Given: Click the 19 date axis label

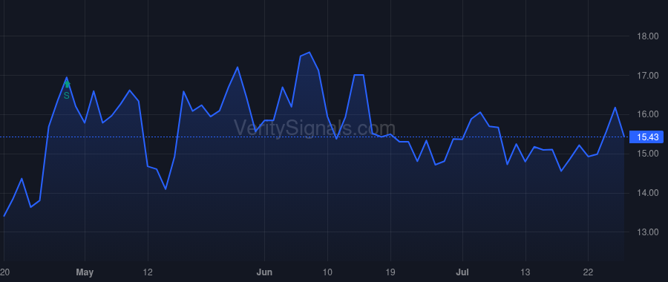Looking at the screenshot, I should coord(390,272).
